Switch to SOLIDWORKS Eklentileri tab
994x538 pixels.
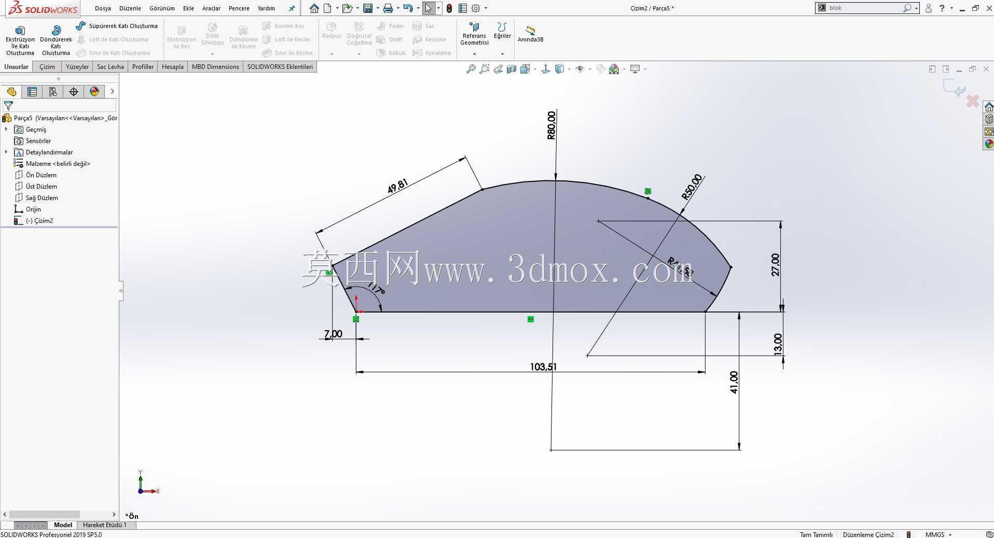[x=280, y=67]
